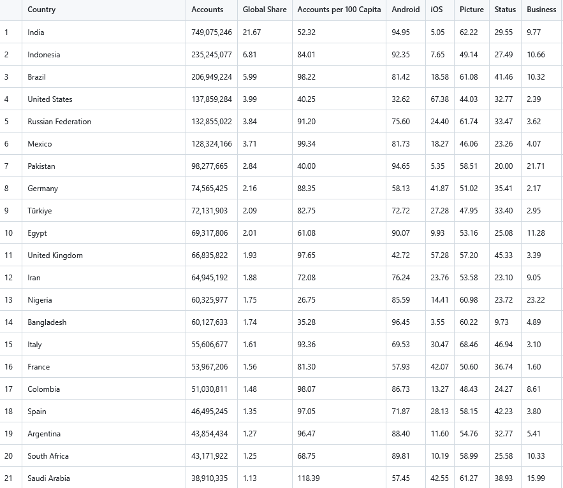The height and width of the screenshot is (488, 563).
Task: Sort by Accounts per 100 Capita
Action: coord(339,10)
